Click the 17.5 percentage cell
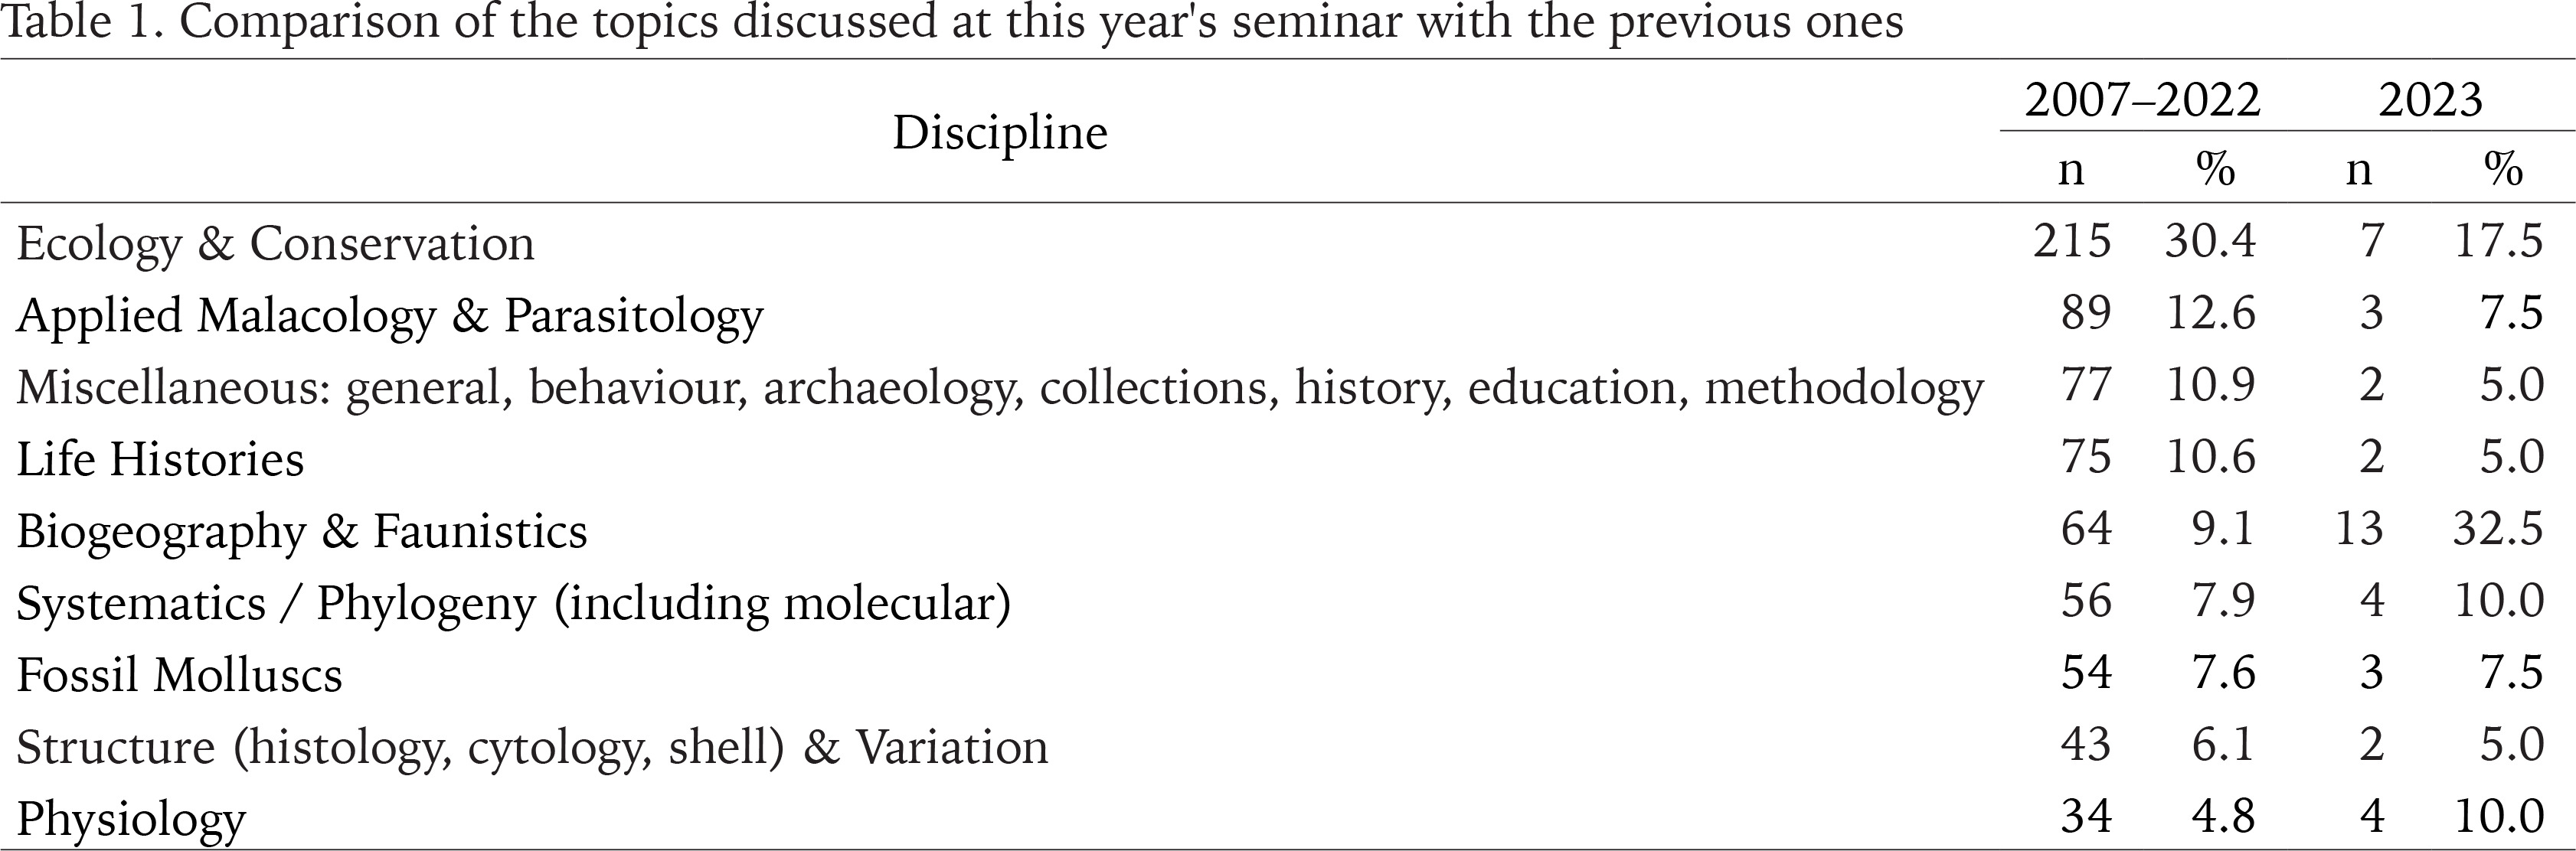Screen dimensions: 2576x851 tap(2499, 242)
